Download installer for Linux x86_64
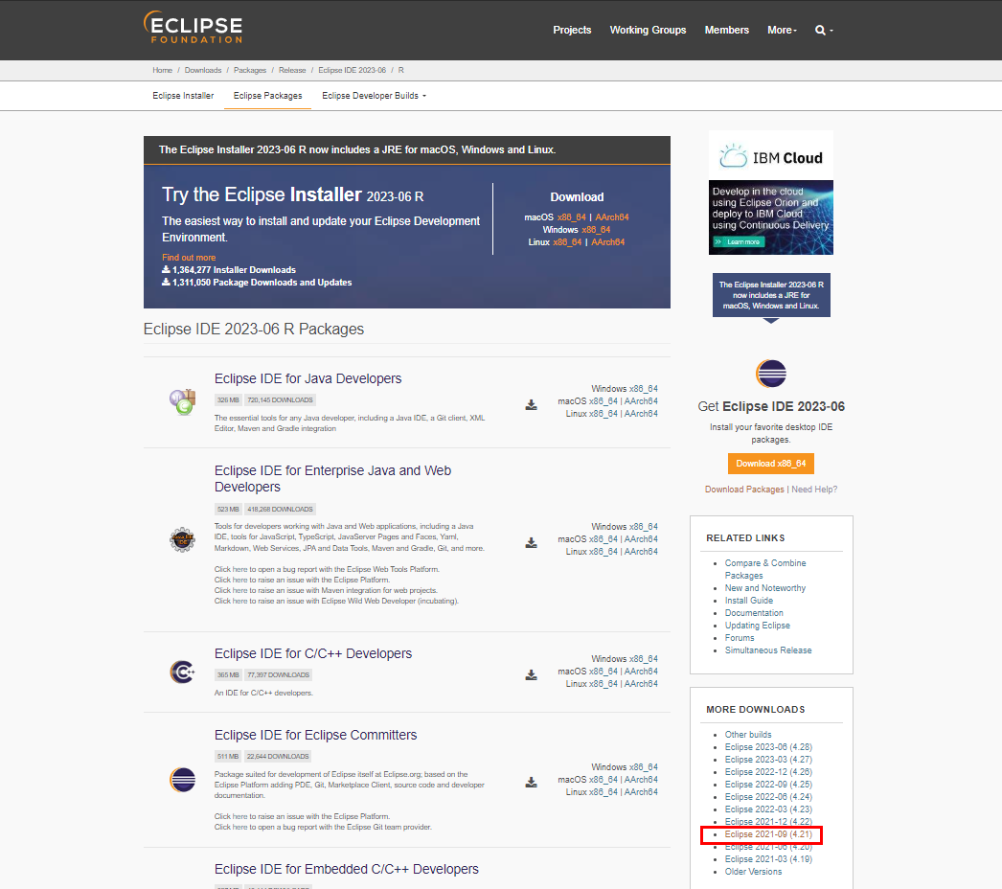Image resolution: width=1002 pixels, height=889 pixels. pyautogui.click(x=567, y=242)
